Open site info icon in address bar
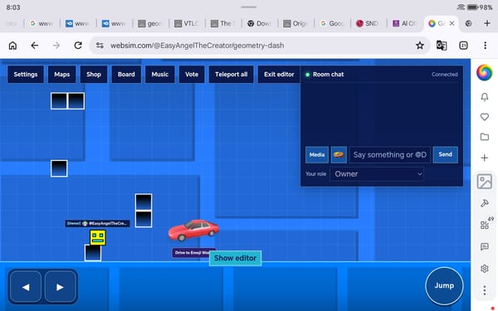This screenshot has height=311, width=498. (x=100, y=46)
